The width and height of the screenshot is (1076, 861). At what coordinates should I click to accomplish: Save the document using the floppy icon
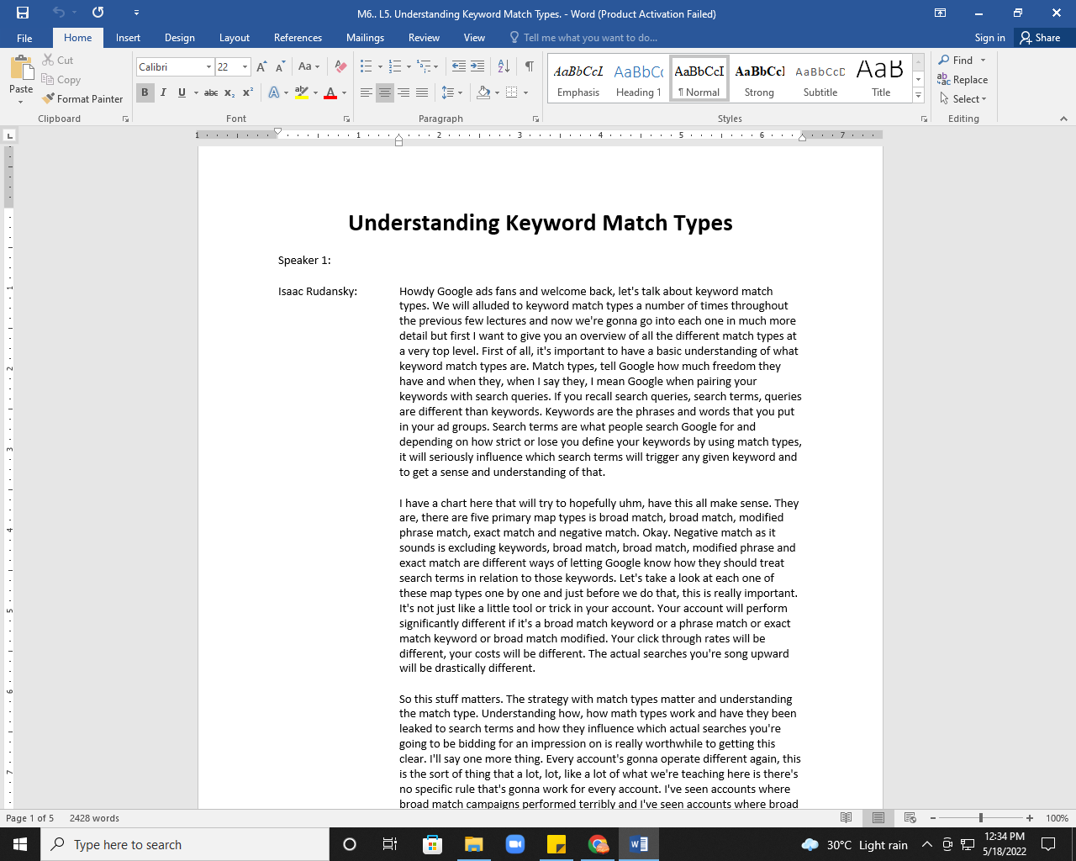click(x=23, y=13)
